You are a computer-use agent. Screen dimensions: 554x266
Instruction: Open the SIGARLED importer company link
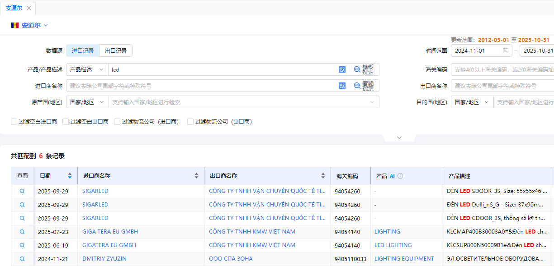[95, 191]
